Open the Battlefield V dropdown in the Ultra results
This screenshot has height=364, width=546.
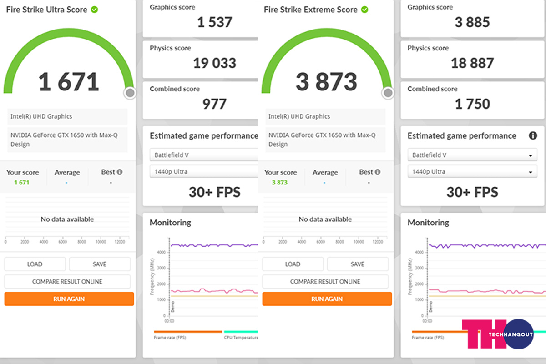204,155
